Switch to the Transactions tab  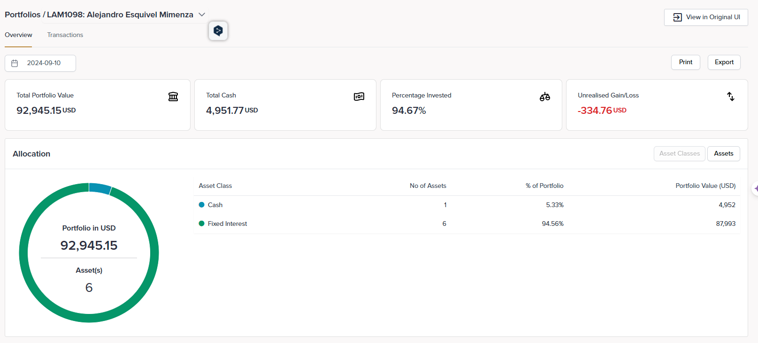pos(65,35)
